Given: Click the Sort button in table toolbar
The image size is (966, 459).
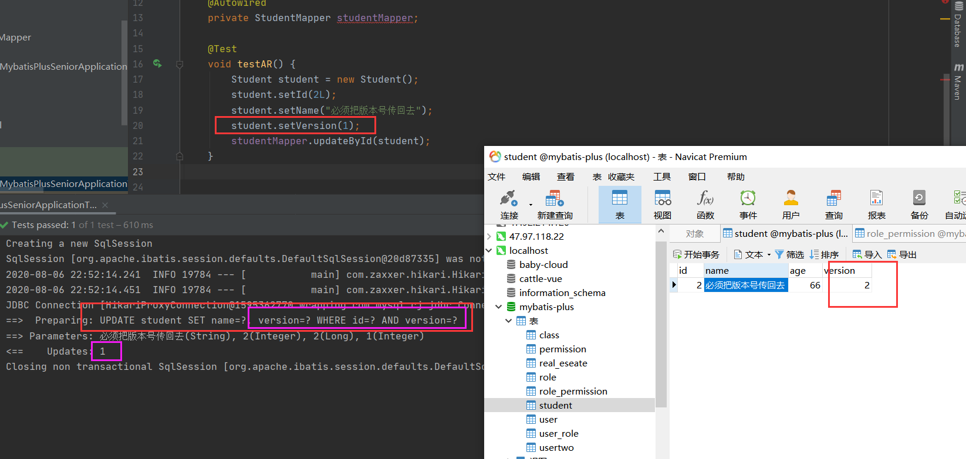Looking at the screenshot, I should [x=824, y=254].
